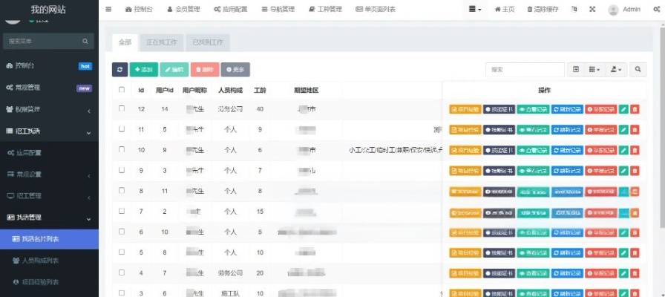The width and height of the screenshot is (665, 297).
Task: Open the columns grid dropdown in the table toolbar
Action: click(594, 70)
